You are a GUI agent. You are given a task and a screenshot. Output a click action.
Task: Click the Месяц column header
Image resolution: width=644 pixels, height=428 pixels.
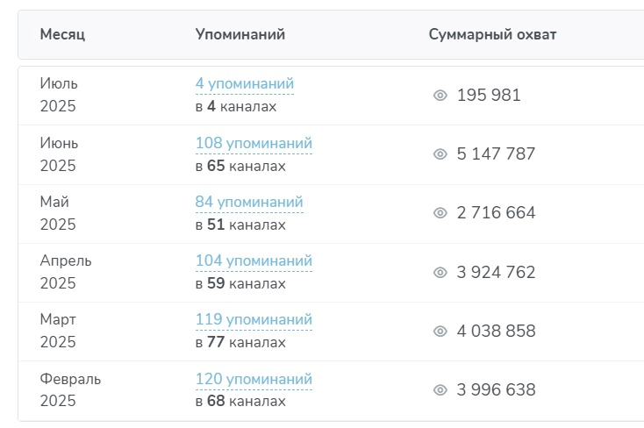62,34
